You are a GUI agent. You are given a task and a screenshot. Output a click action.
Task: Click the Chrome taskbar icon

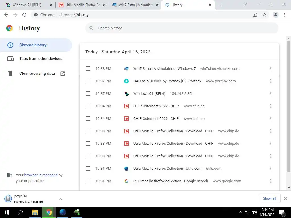[x=49, y=212]
